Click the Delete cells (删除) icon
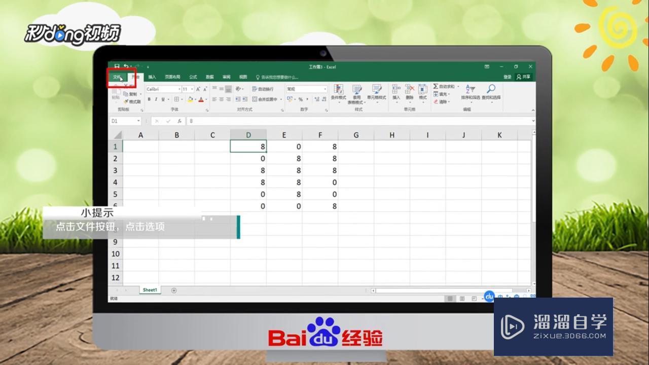The height and width of the screenshot is (365, 649). point(410,93)
